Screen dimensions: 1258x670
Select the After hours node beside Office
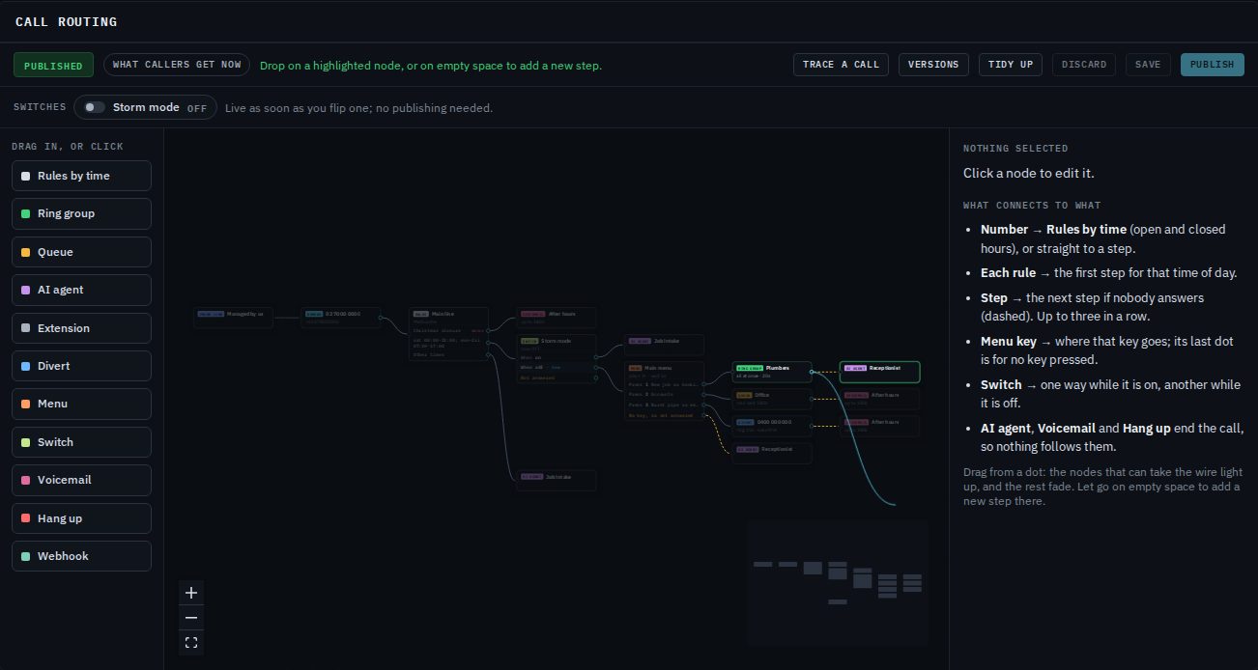(x=879, y=399)
